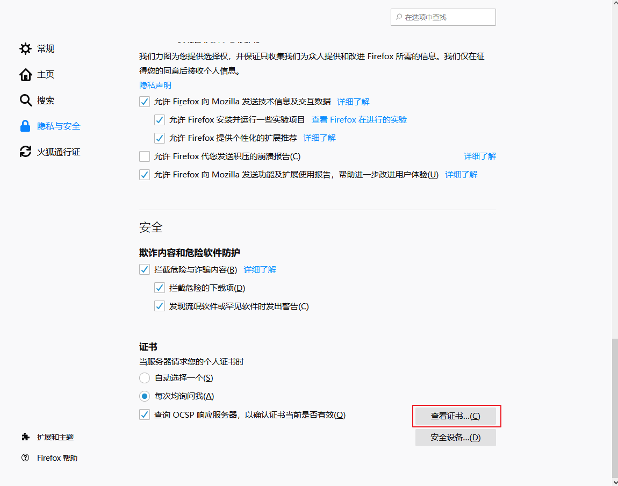This screenshot has height=486, width=618.
Task: Click the puzzle icon for 扩展和主题
Action: click(26, 437)
